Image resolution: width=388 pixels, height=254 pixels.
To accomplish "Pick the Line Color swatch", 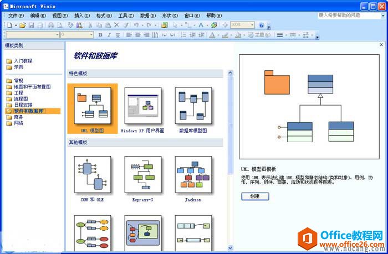I will (x=225, y=35).
